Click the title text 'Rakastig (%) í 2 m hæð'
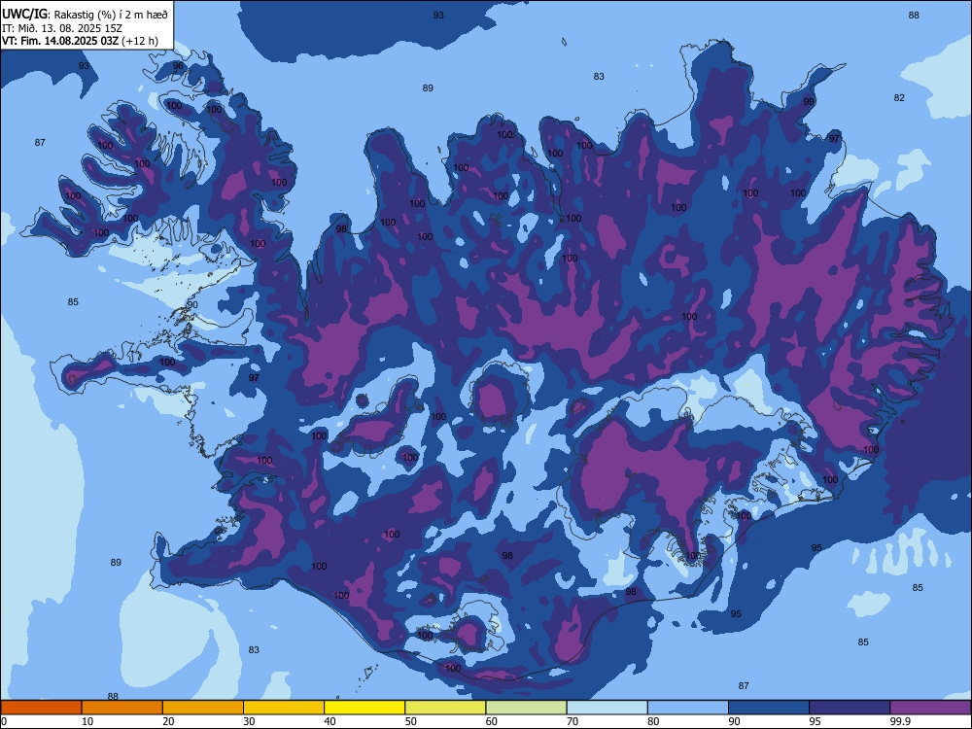This screenshot has width=972, height=729. tap(111, 15)
